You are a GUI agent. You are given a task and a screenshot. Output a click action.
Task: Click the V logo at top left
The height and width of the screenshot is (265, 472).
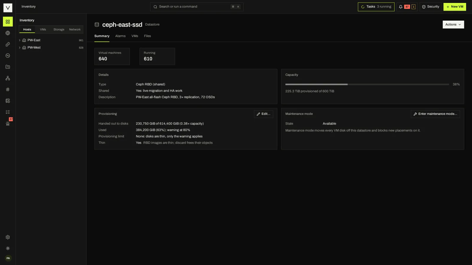(8, 8)
